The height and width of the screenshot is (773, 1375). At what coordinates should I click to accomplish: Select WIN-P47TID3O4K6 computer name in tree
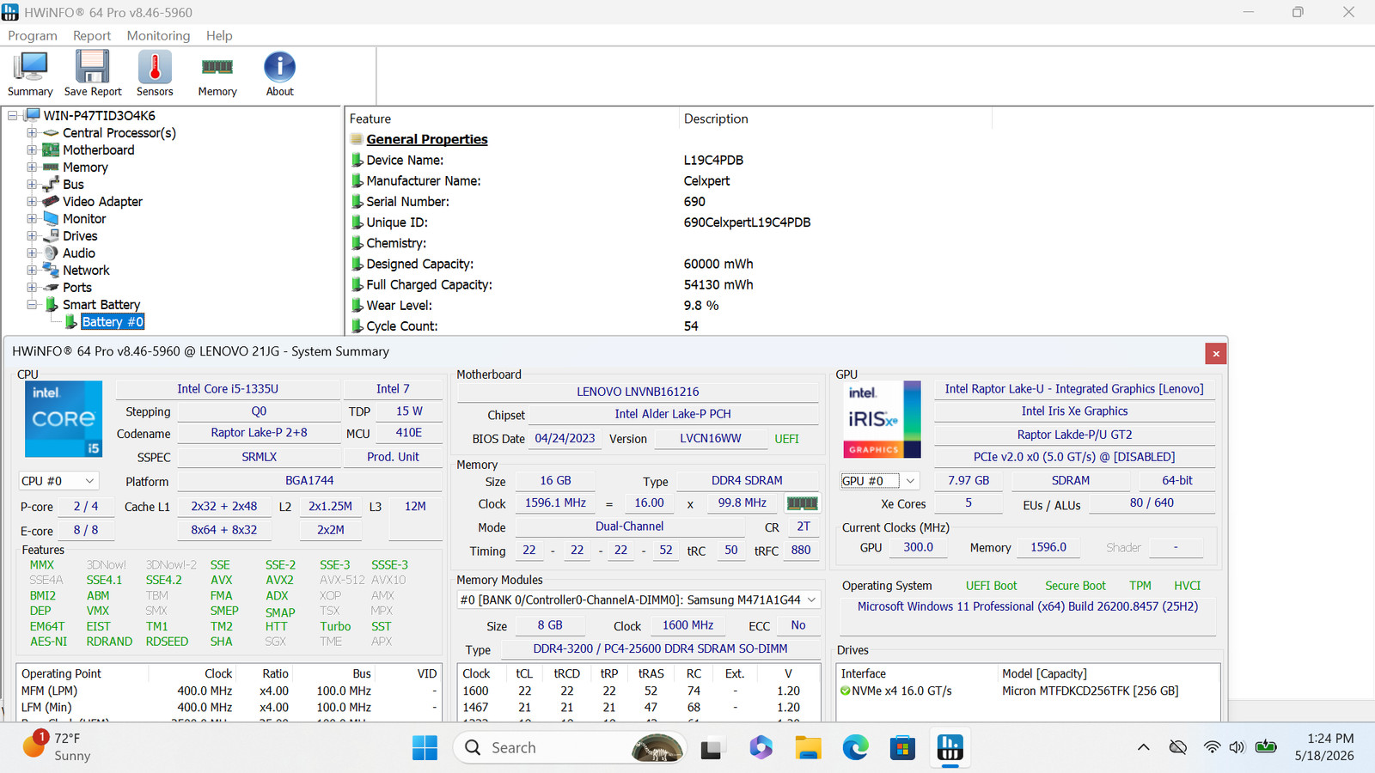point(100,116)
